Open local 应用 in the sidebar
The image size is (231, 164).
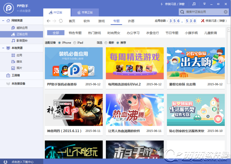tap(22, 55)
